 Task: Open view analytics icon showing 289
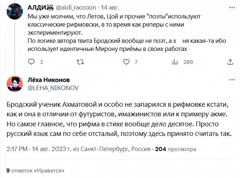(175, 62)
